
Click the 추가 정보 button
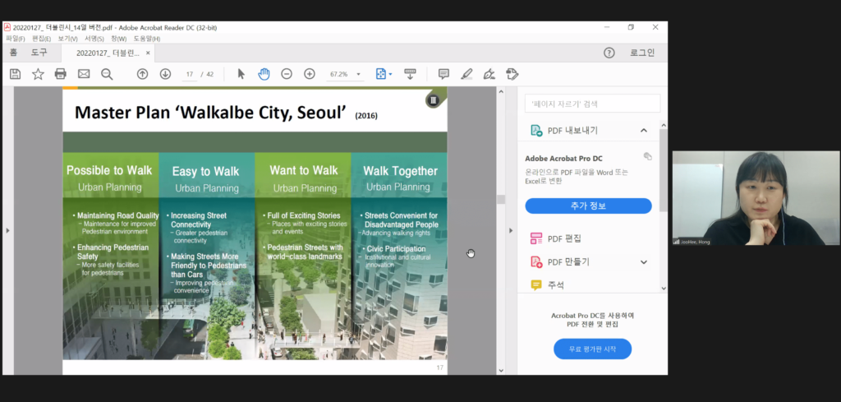coord(588,206)
